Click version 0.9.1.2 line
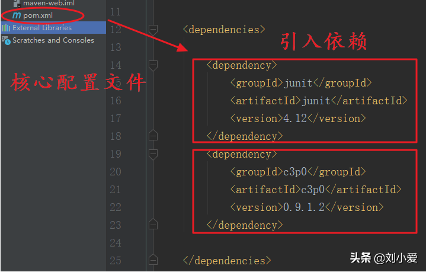 307,207
